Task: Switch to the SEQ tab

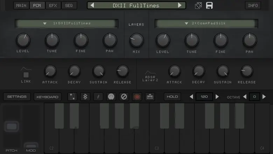Action: 69,5
